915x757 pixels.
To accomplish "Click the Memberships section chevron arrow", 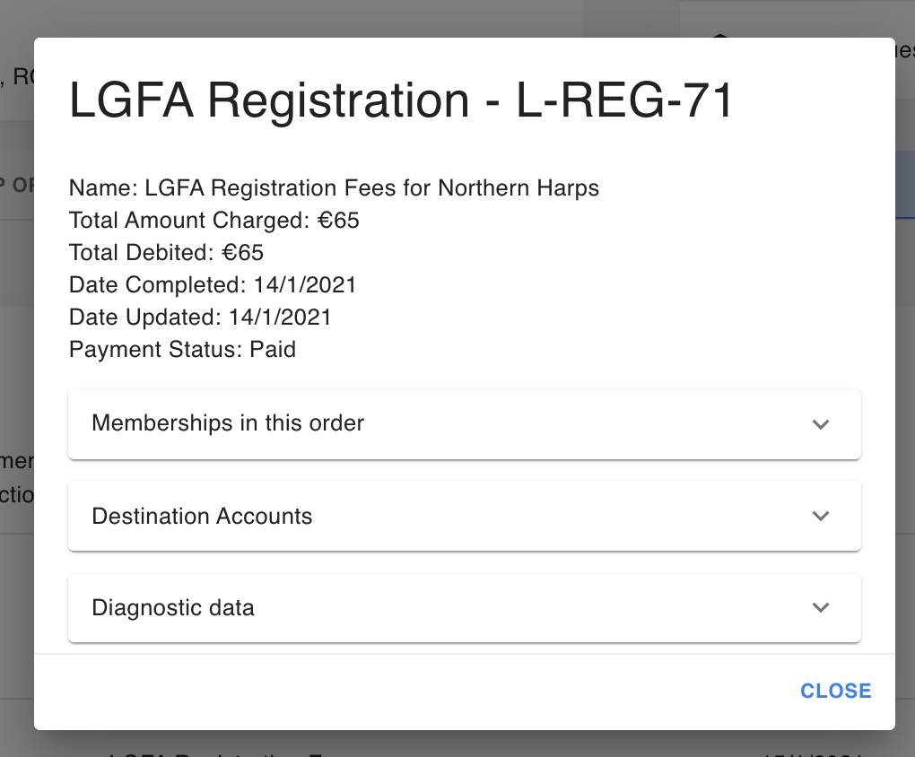I will click(x=820, y=424).
